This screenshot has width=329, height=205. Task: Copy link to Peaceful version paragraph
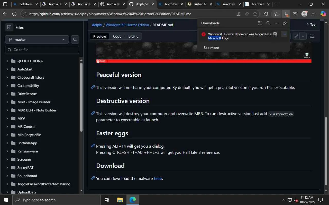(x=93, y=87)
